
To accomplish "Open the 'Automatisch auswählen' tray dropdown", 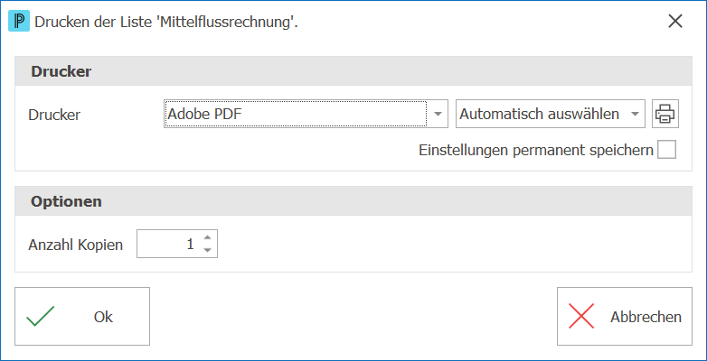I will click(x=551, y=114).
